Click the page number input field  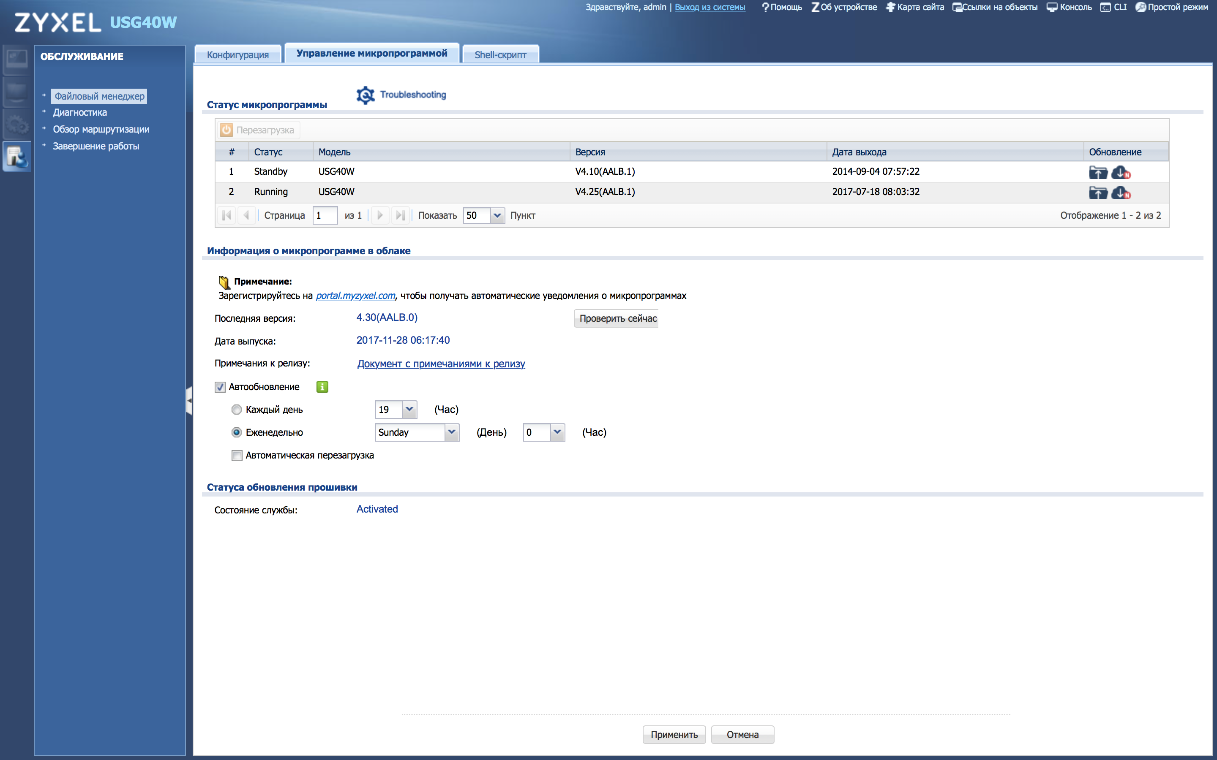325,216
